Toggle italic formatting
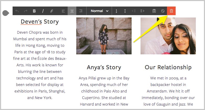 point(43,11)
